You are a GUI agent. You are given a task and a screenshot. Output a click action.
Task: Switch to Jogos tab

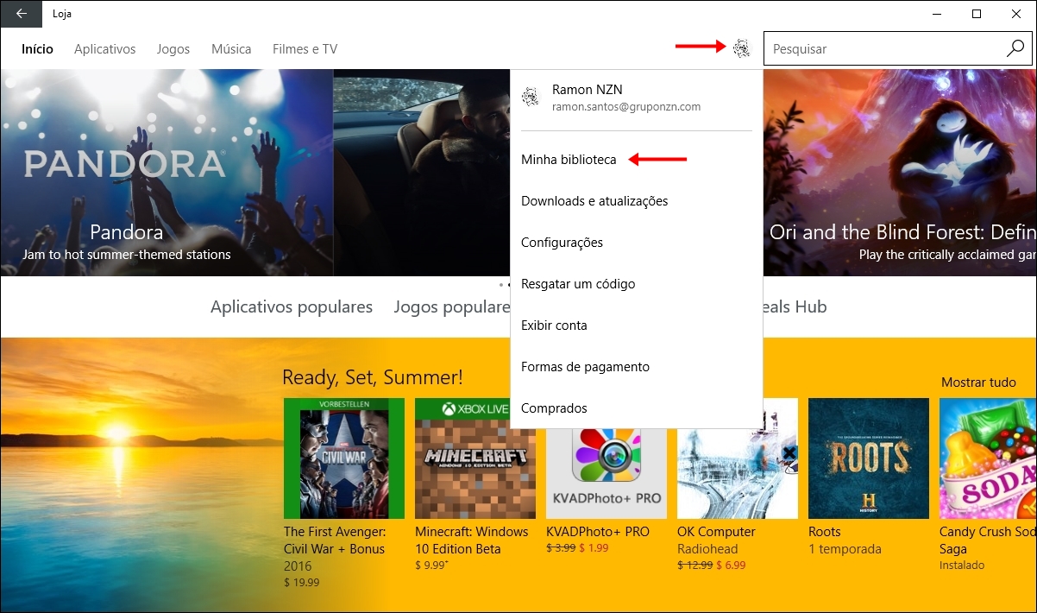[x=173, y=49]
